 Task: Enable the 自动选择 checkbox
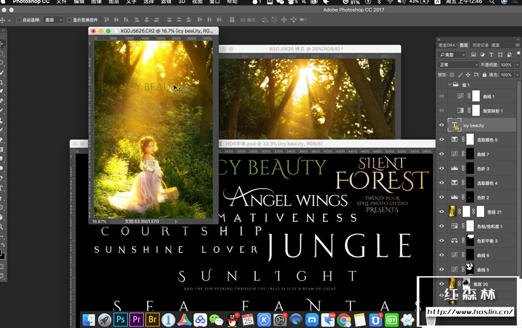pyautogui.click(x=18, y=20)
